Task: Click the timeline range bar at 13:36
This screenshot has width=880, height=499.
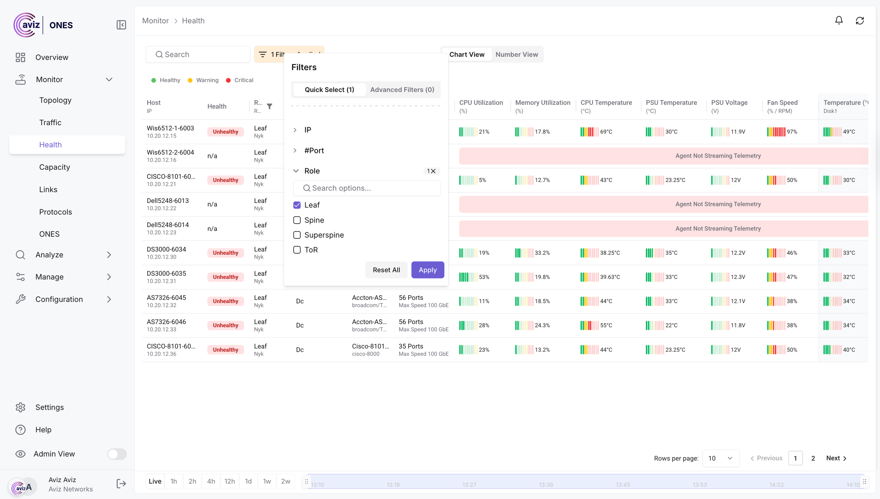Action: [x=546, y=482]
